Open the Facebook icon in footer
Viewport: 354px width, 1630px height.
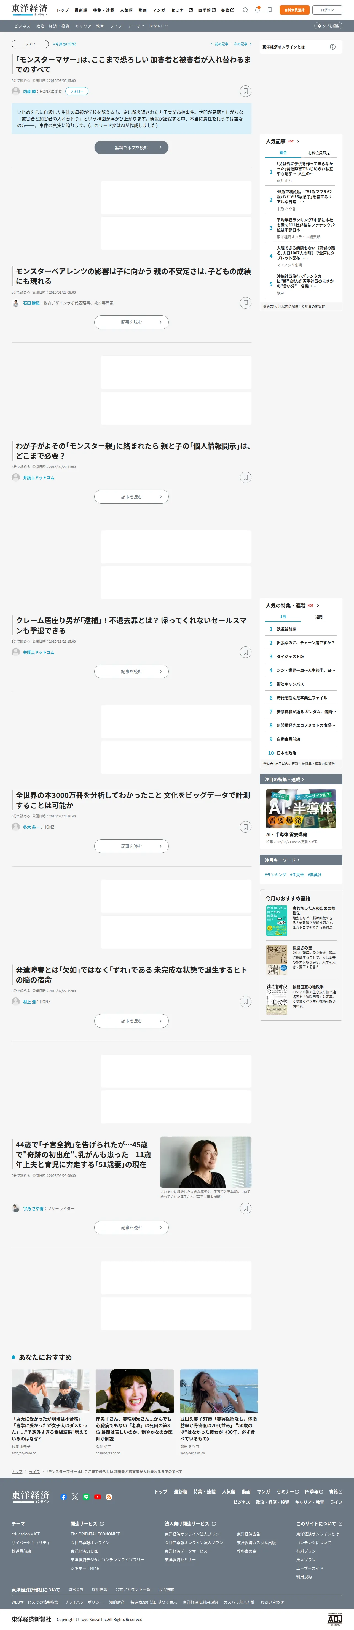63,1497
